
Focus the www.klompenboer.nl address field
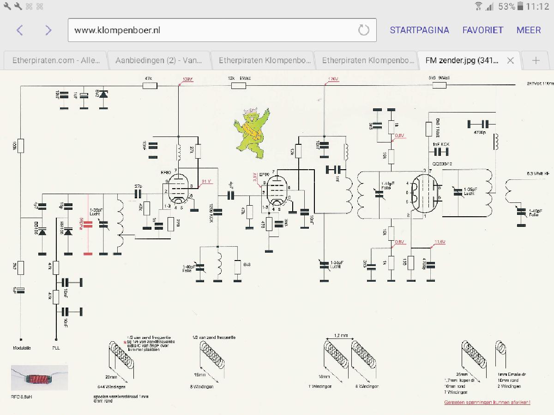pos(212,30)
